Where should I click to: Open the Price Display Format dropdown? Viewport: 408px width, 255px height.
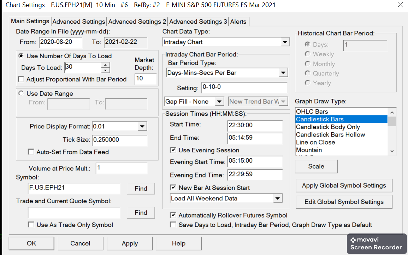[x=142, y=126]
